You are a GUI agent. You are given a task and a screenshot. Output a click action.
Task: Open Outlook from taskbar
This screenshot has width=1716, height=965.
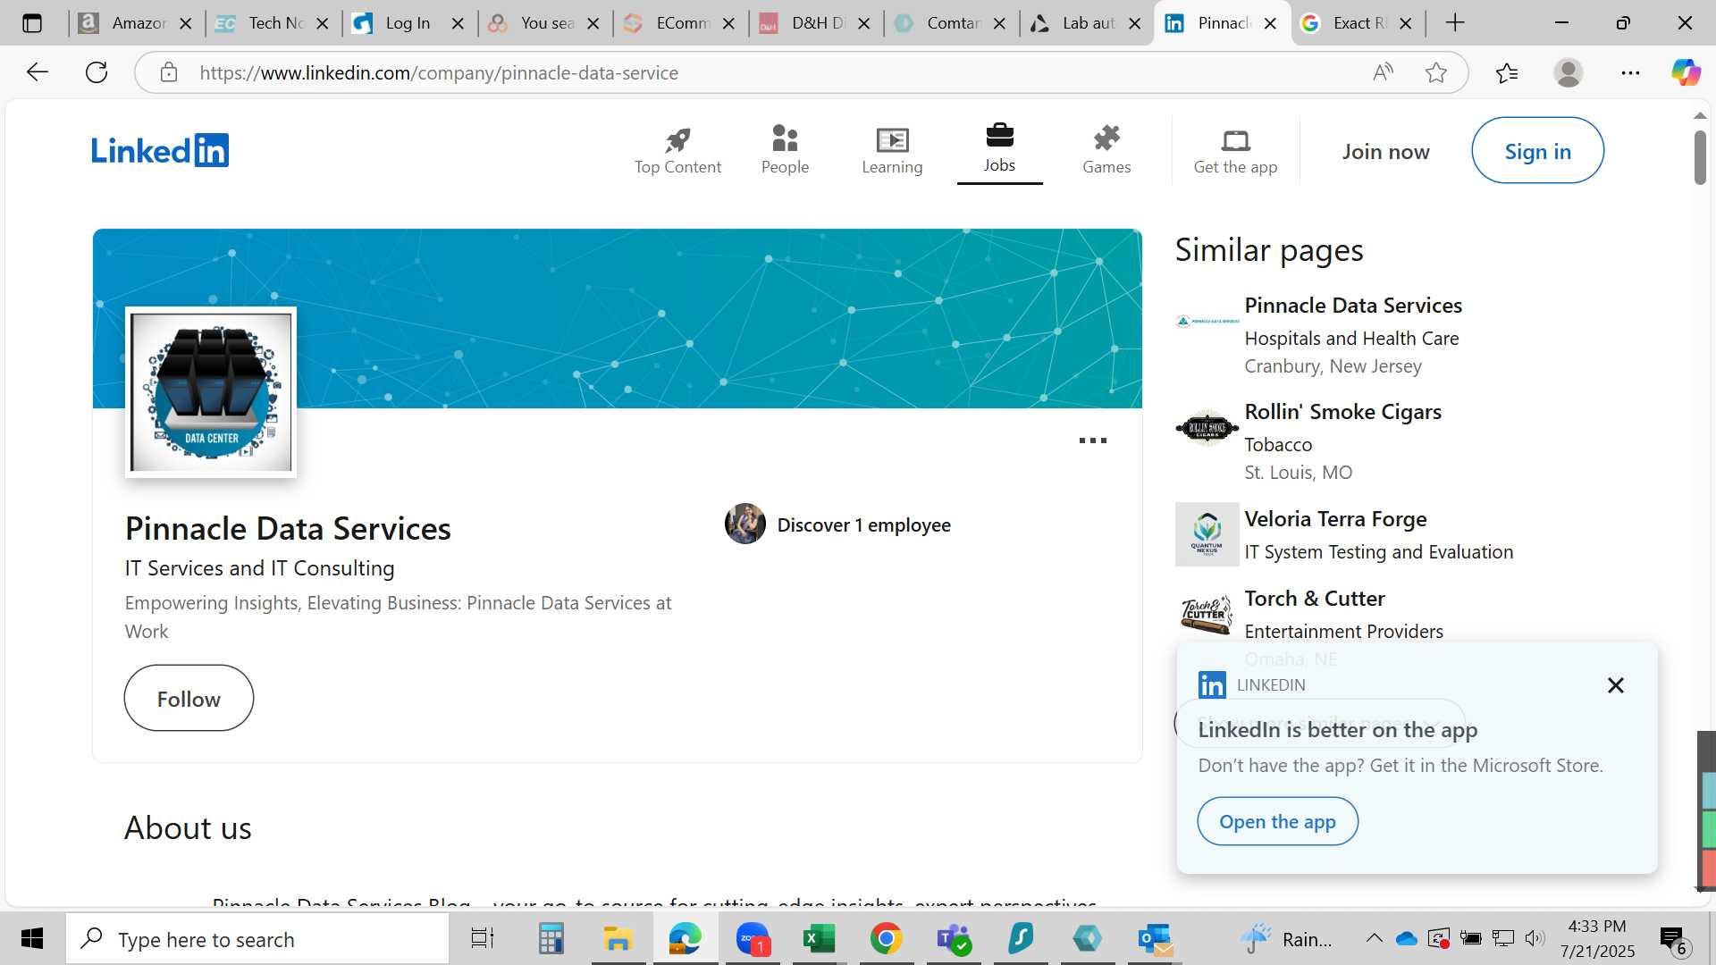point(1155,938)
